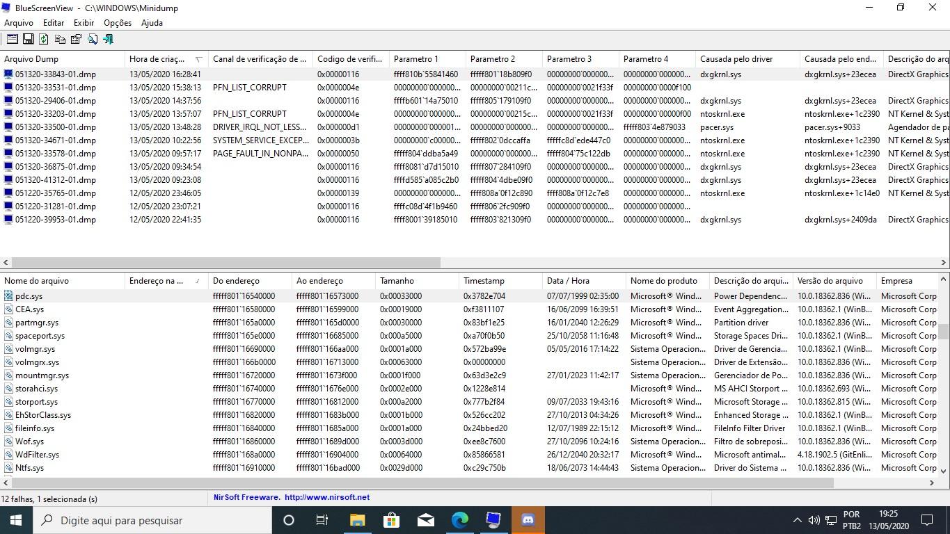This screenshot has width=950, height=534.
Task: Click the 051320-41312-01.dmp file icon
Action: point(8,180)
